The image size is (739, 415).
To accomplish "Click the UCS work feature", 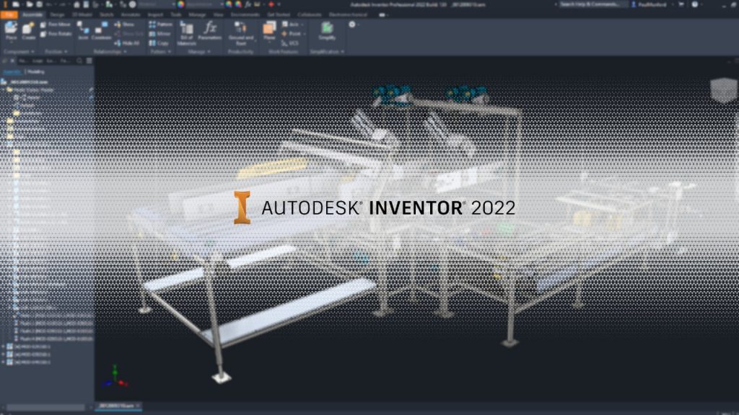I will tap(290, 43).
